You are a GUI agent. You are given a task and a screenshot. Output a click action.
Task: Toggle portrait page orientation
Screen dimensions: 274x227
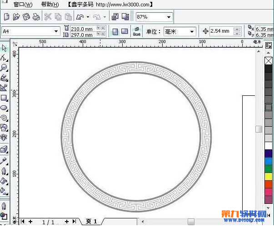click(115, 32)
